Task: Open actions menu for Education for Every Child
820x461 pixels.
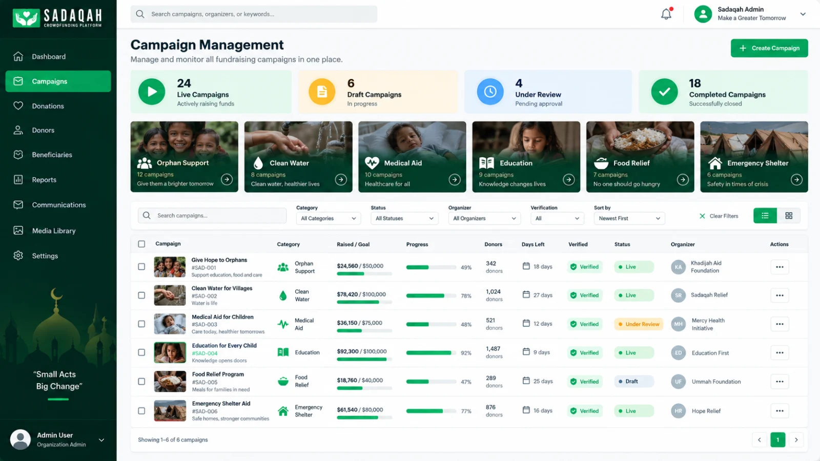Action: click(x=780, y=352)
